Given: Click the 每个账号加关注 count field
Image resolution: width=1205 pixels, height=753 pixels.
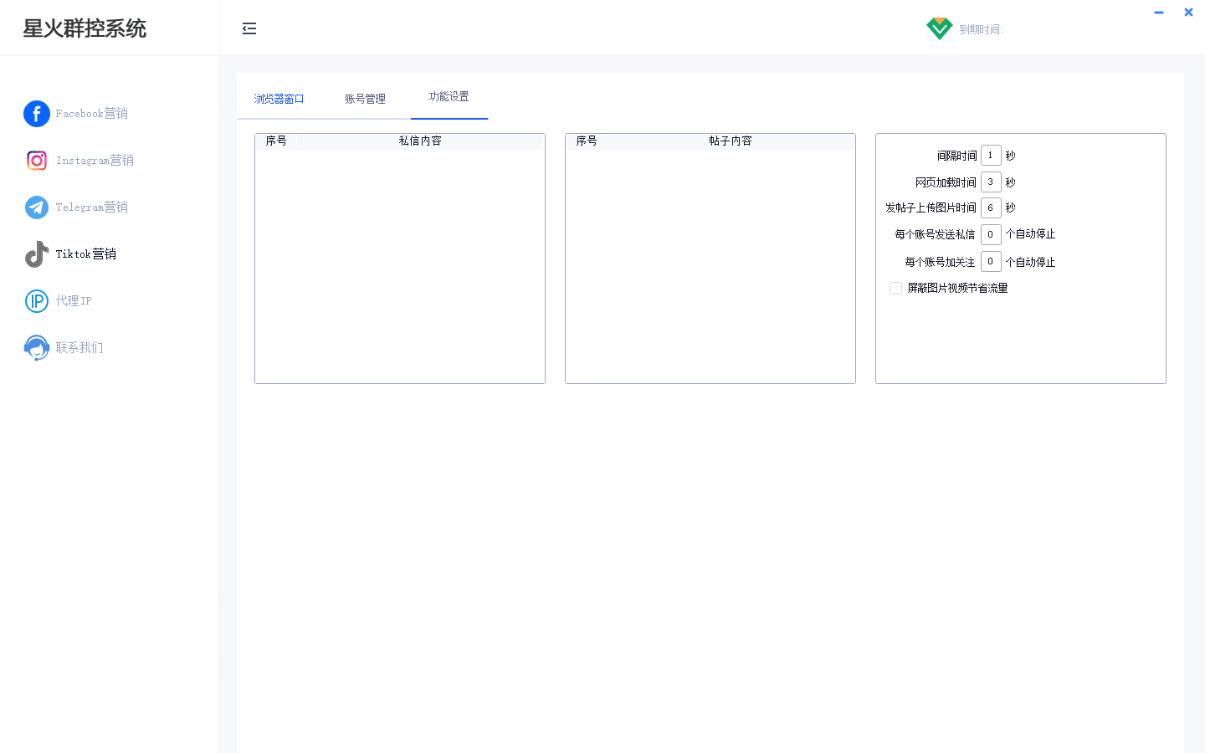Looking at the screenshot, I should [991, 262].
